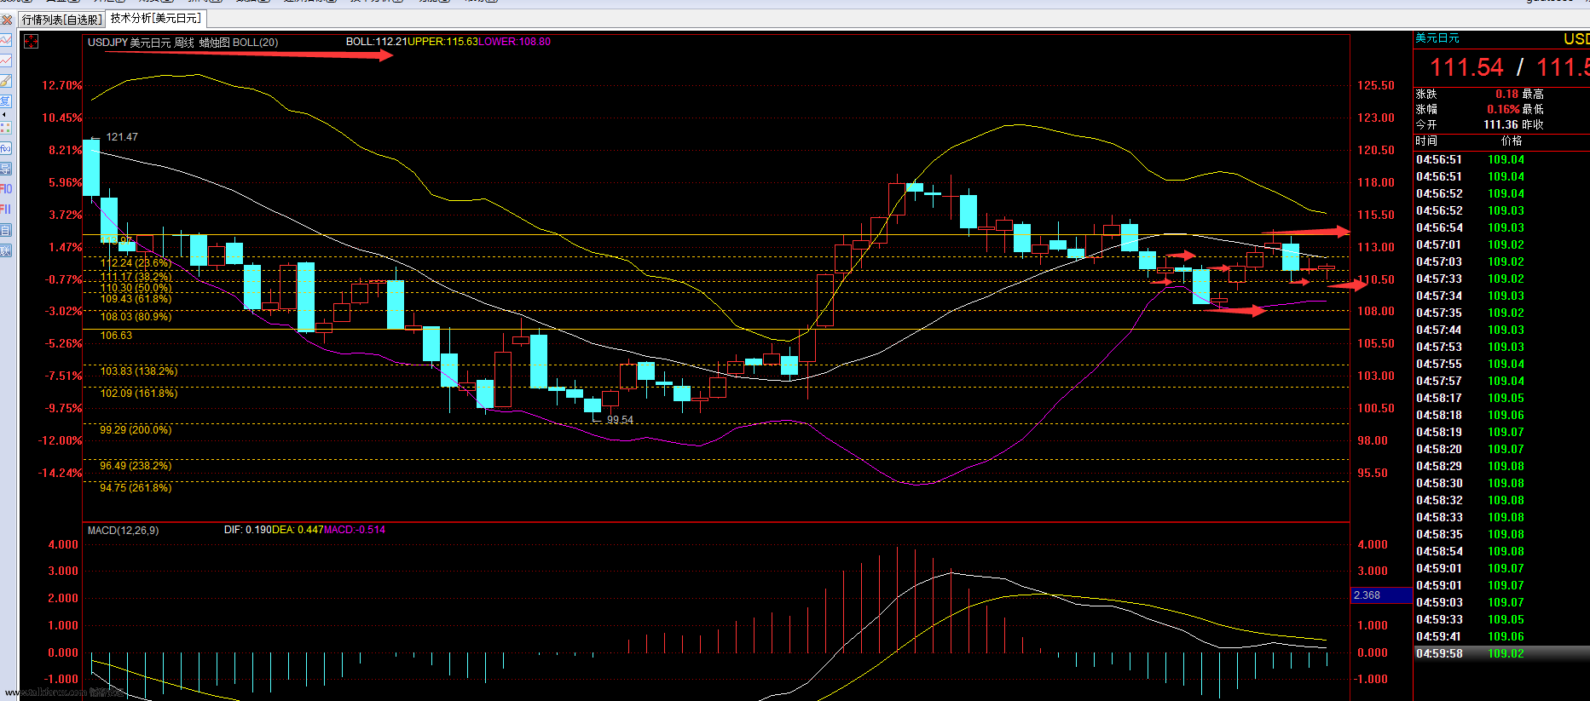This screenshot has height=701, width=1590.
Task: Click the F11 sidebar shortcut
Action: (x=6, y=209)
